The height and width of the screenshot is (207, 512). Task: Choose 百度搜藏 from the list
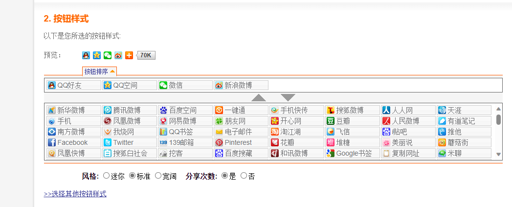tap(241, 153)
